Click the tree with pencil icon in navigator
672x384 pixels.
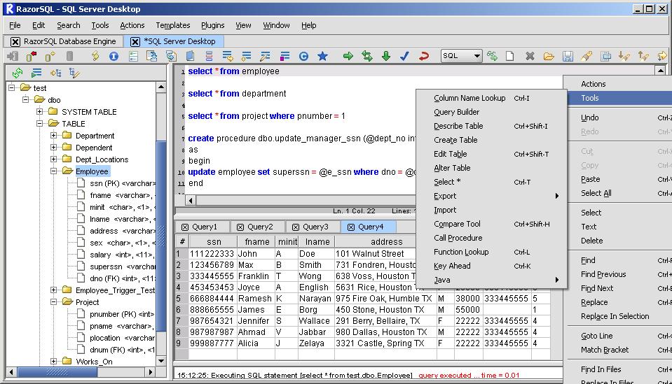tap(74, 73)
